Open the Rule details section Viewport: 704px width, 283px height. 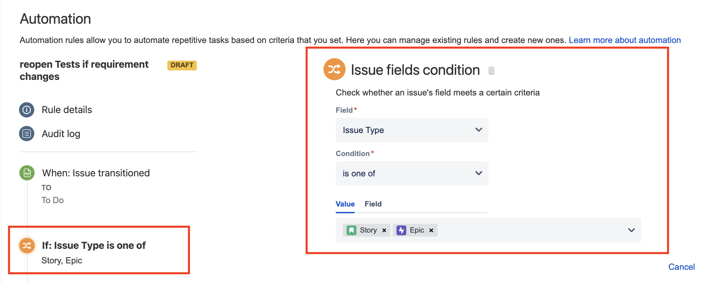point(67,110)
